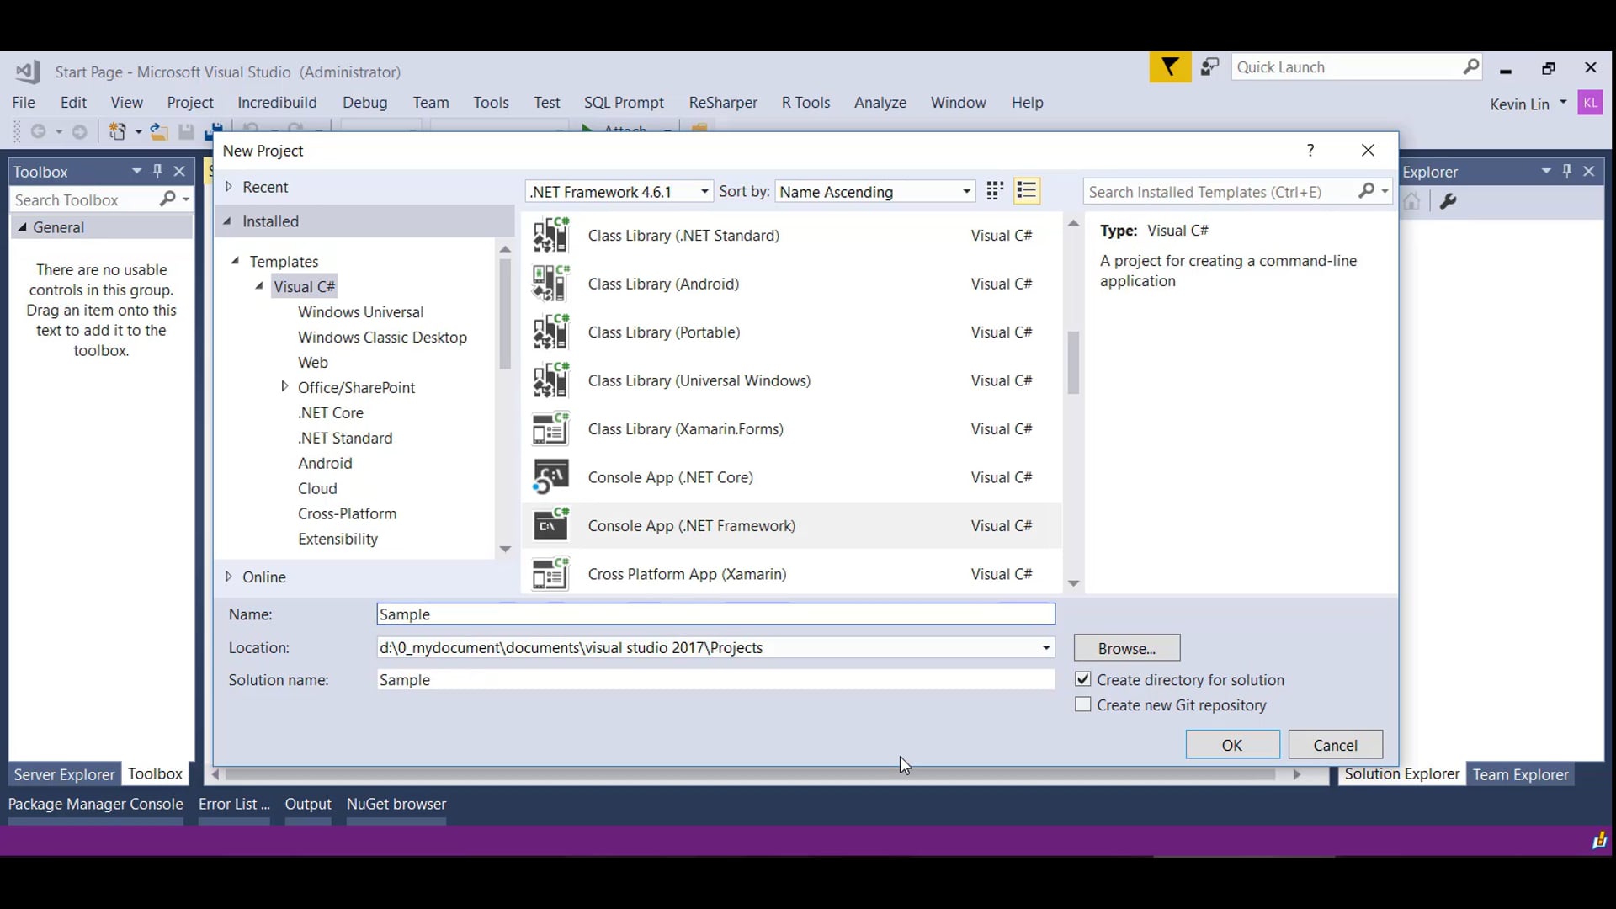Click the notifications filter flag icon
Screen dimensions: 1616x909
(1170, 67)
